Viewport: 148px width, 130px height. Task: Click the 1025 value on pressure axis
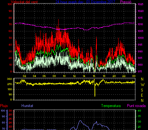tap(141, 4)
